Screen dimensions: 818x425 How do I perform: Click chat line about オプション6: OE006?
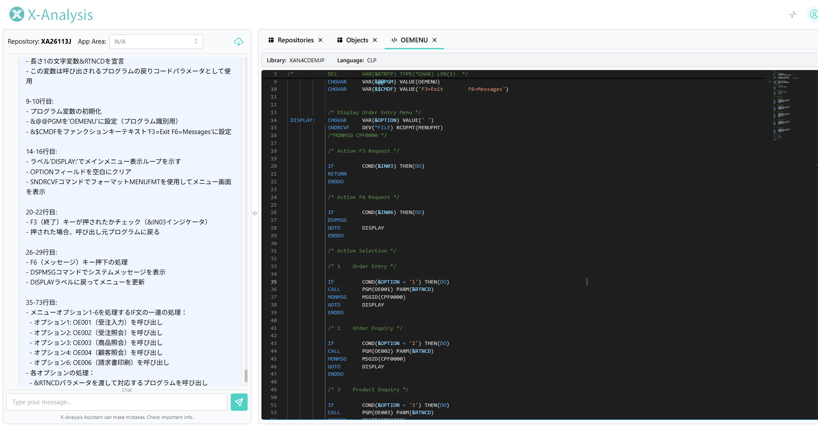[x=99, y=362]
